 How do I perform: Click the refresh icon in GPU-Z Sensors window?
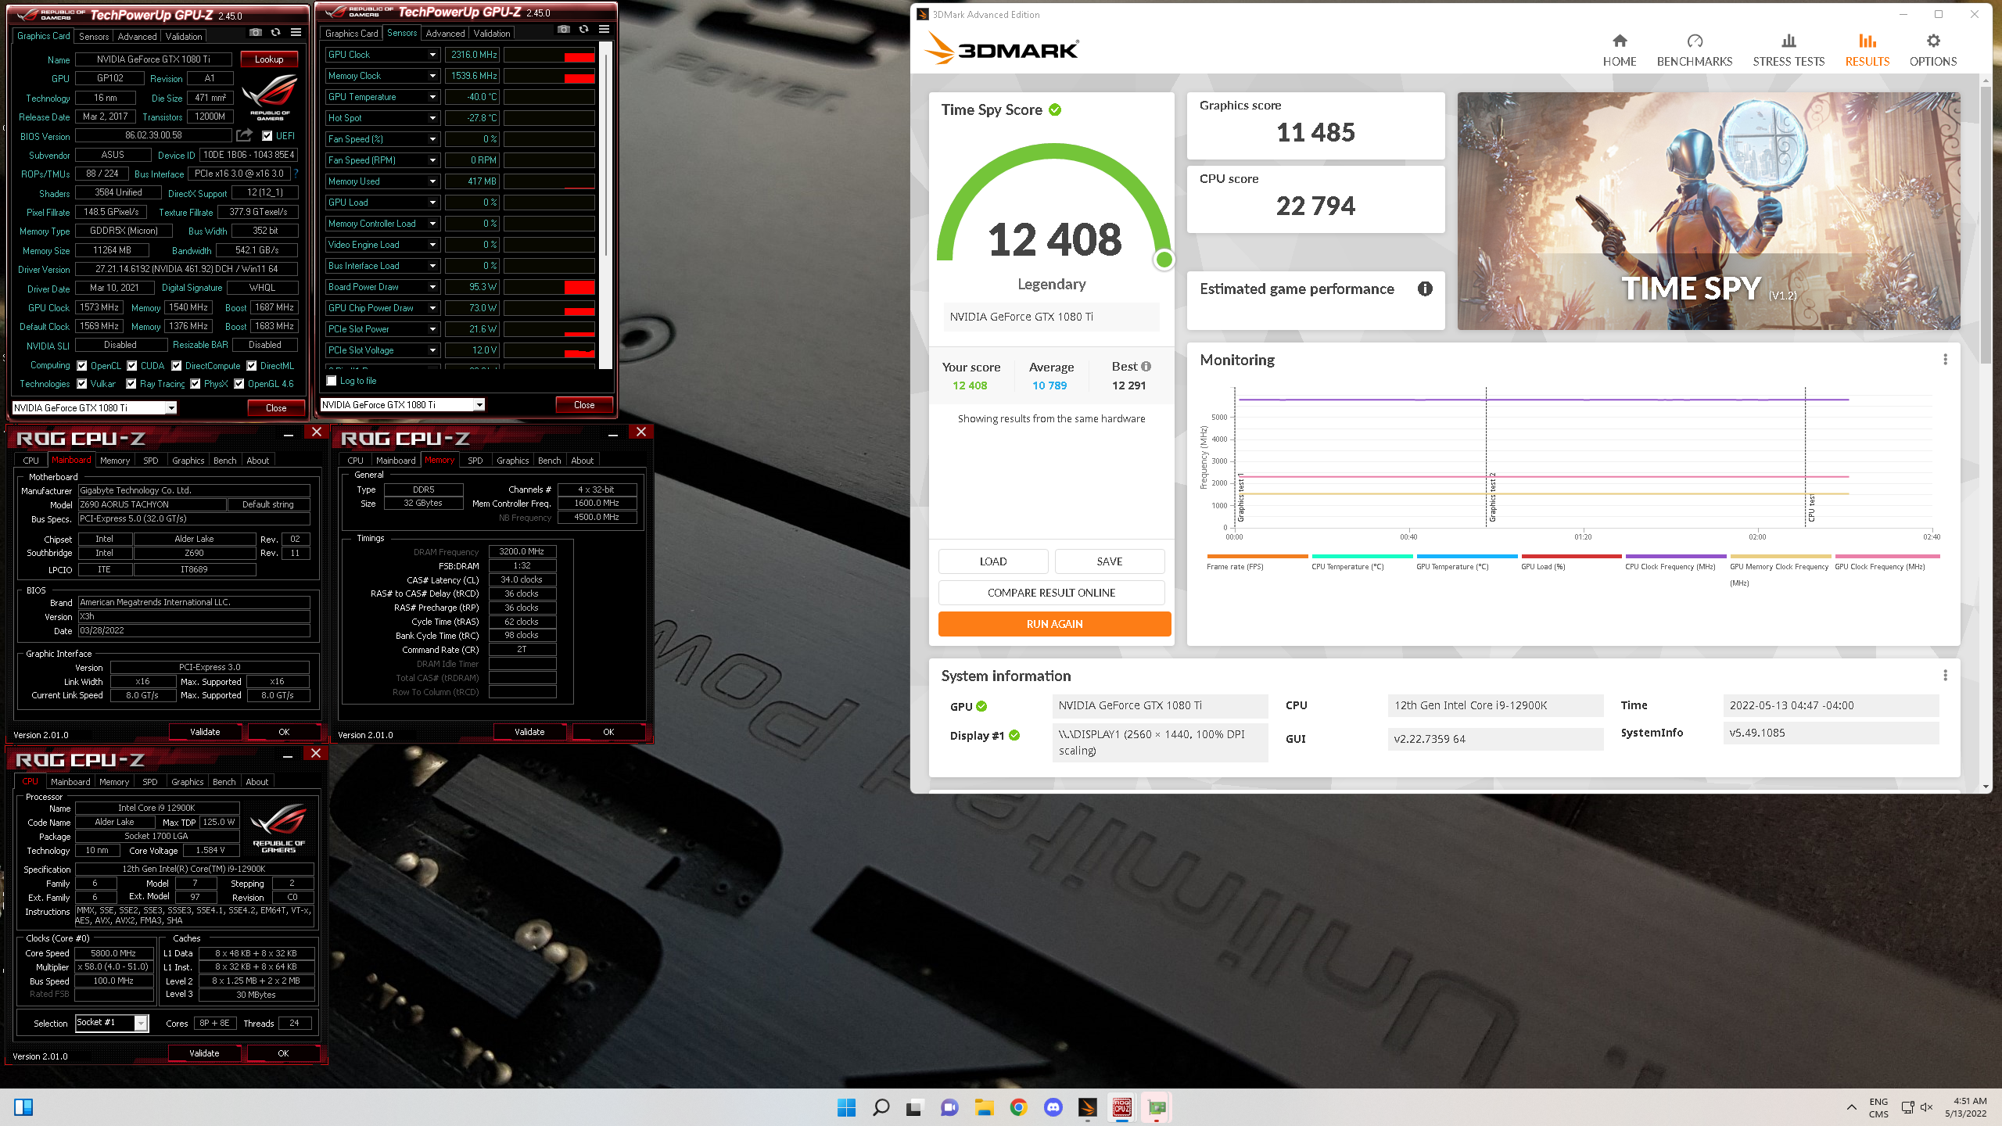pos(583,30)
